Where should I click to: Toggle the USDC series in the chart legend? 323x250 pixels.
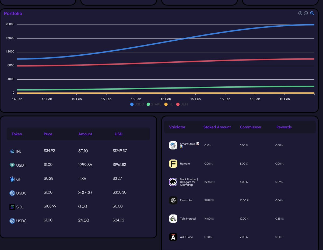pos(137,104)
